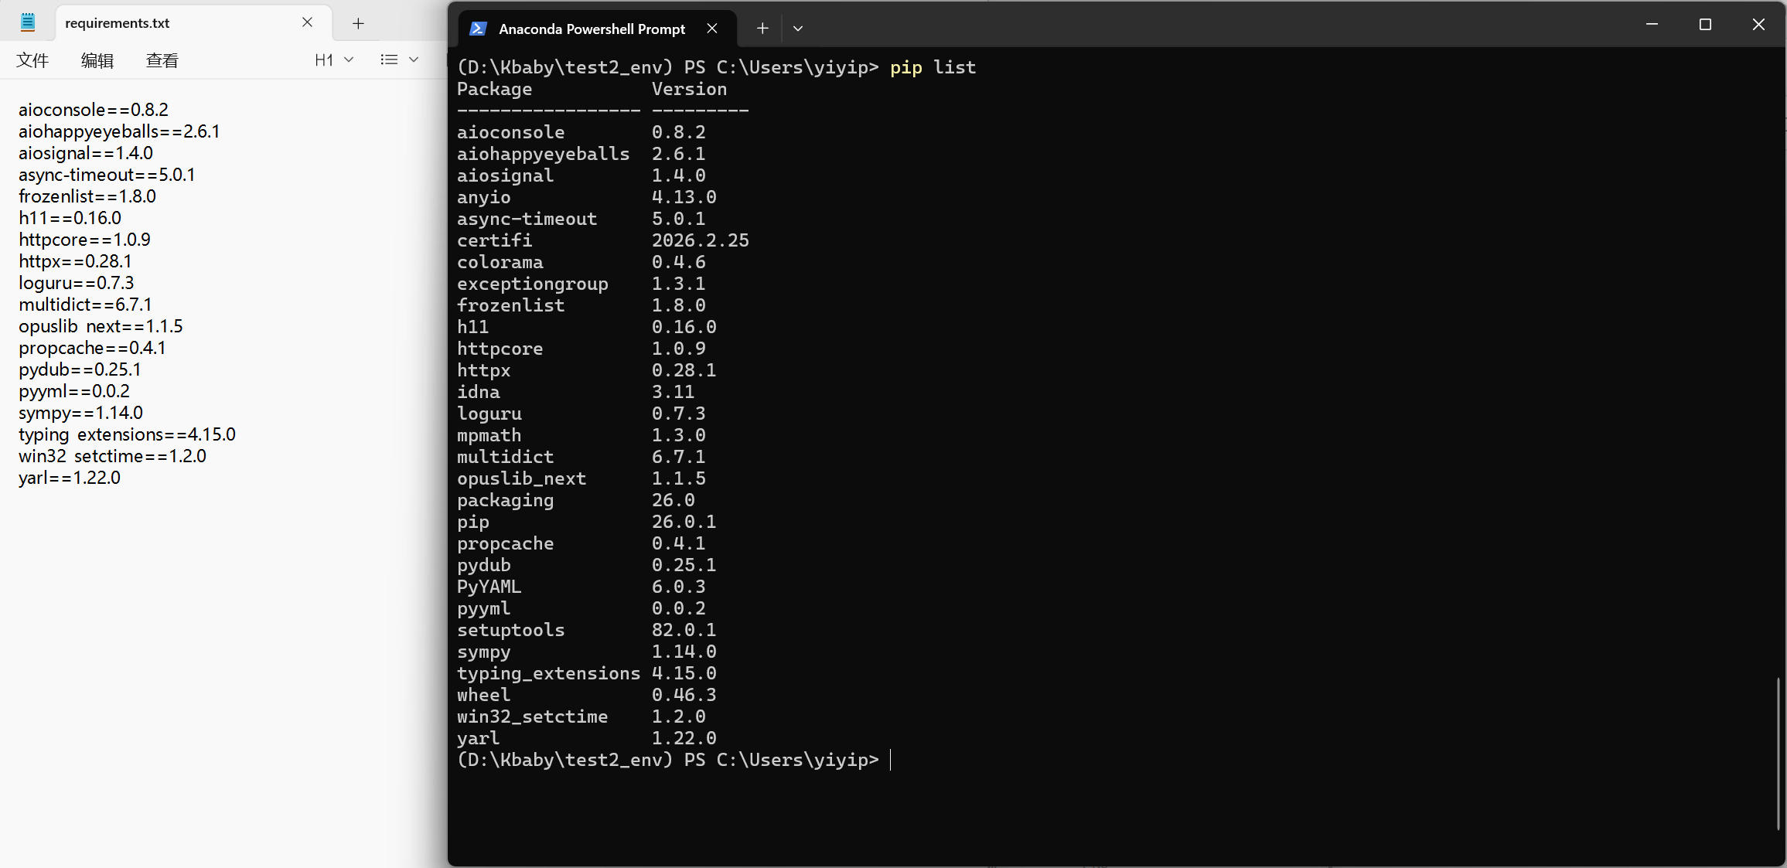The image size is (1787, 868).
Task: Close the requirements.txt tab
Action: click(x=307, y=22)
